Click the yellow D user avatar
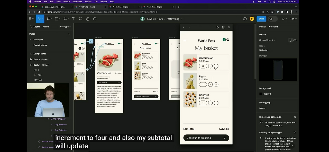The image size is (329, 152). [x=252, y=19]
